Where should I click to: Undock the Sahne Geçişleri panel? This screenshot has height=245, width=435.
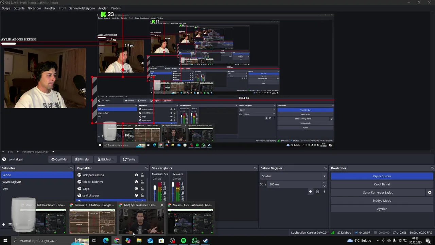[326, 168]
